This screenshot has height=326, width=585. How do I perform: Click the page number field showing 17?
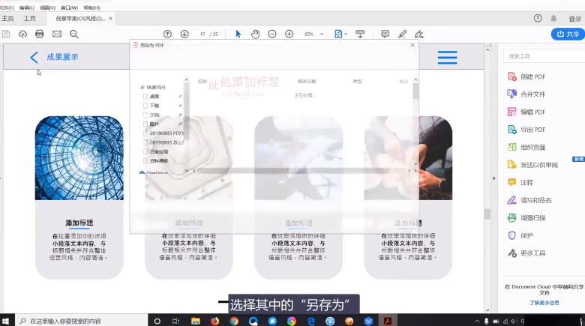(x=202, y=34)
